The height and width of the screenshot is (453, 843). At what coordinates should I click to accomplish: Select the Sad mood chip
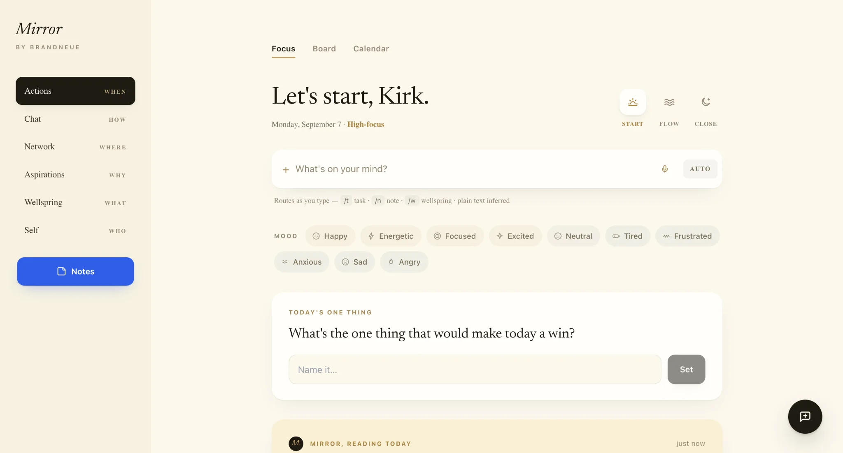pos(355,262)
